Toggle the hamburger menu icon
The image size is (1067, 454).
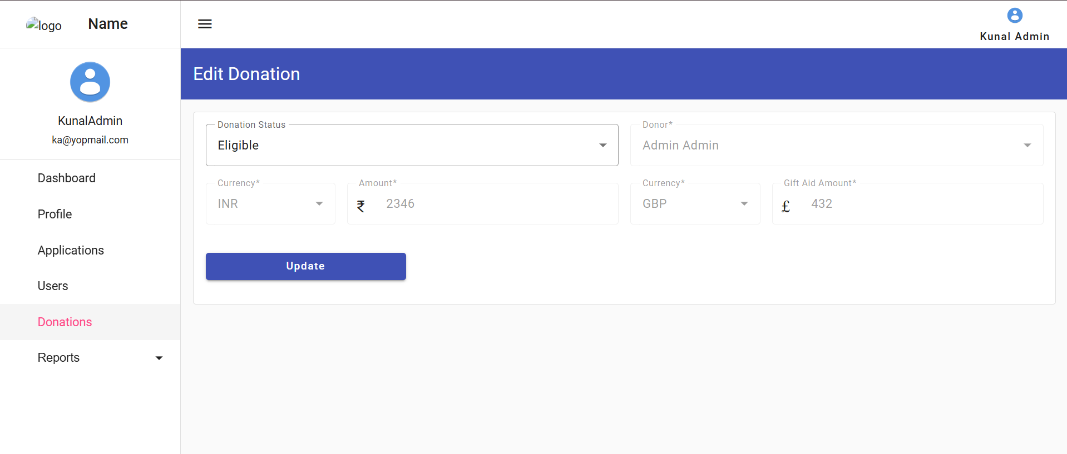205,24
